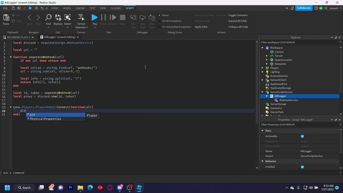Click the Lighting bulb icon in Explorer
This screenshot has width=343, height=193.
(267, 72)
